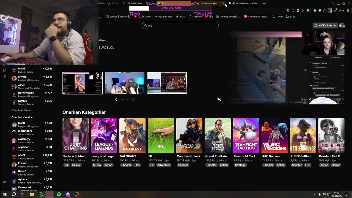Open the Windows Start menu

5,194
